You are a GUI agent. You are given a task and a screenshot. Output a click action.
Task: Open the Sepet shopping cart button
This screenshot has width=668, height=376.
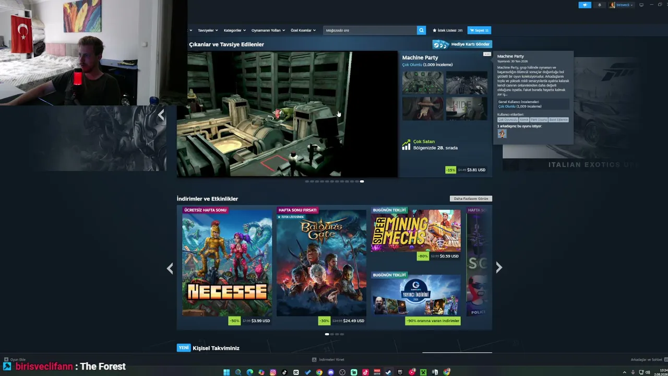pos(479,30)
